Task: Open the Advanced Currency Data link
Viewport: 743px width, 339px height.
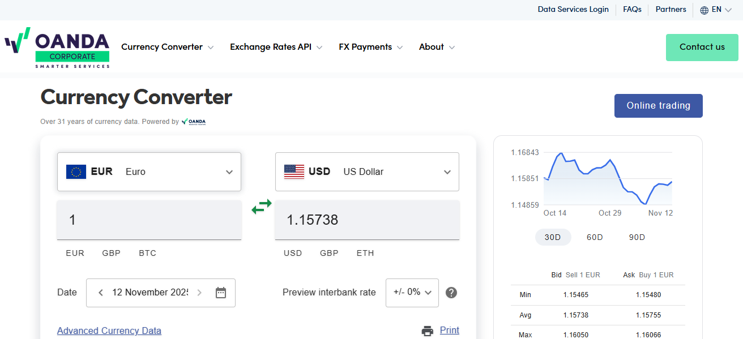Action: [x=109, y=331]
